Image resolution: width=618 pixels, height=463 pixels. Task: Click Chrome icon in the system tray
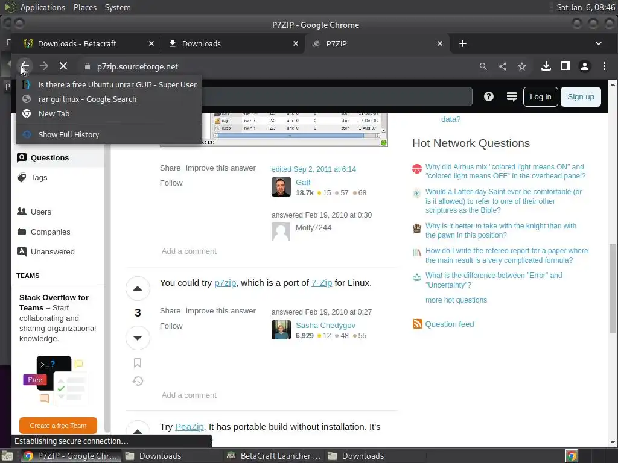click(x=572, y=456)
